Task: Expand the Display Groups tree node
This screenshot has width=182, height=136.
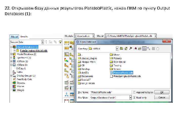Action: [x=11, y=76]
